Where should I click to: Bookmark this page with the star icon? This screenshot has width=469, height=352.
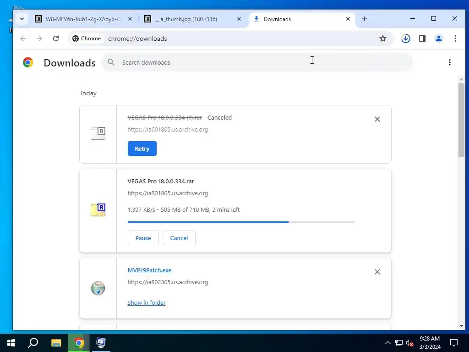point(382,38)
